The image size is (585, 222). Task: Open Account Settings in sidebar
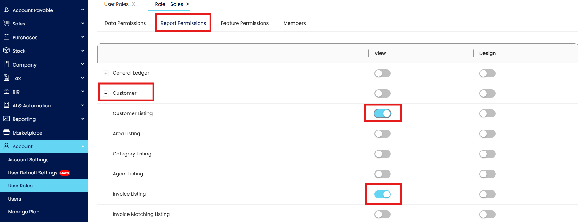[28, 160]
